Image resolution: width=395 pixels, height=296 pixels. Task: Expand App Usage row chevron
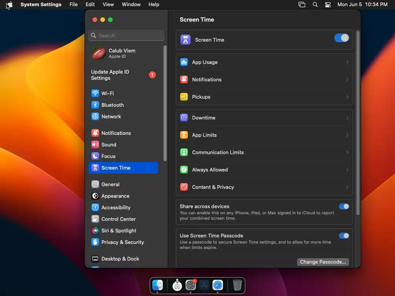(x=347, y=62)
